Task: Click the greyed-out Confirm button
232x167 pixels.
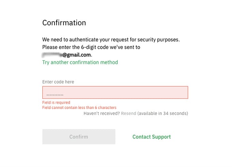Action: (x=79, y=137)
